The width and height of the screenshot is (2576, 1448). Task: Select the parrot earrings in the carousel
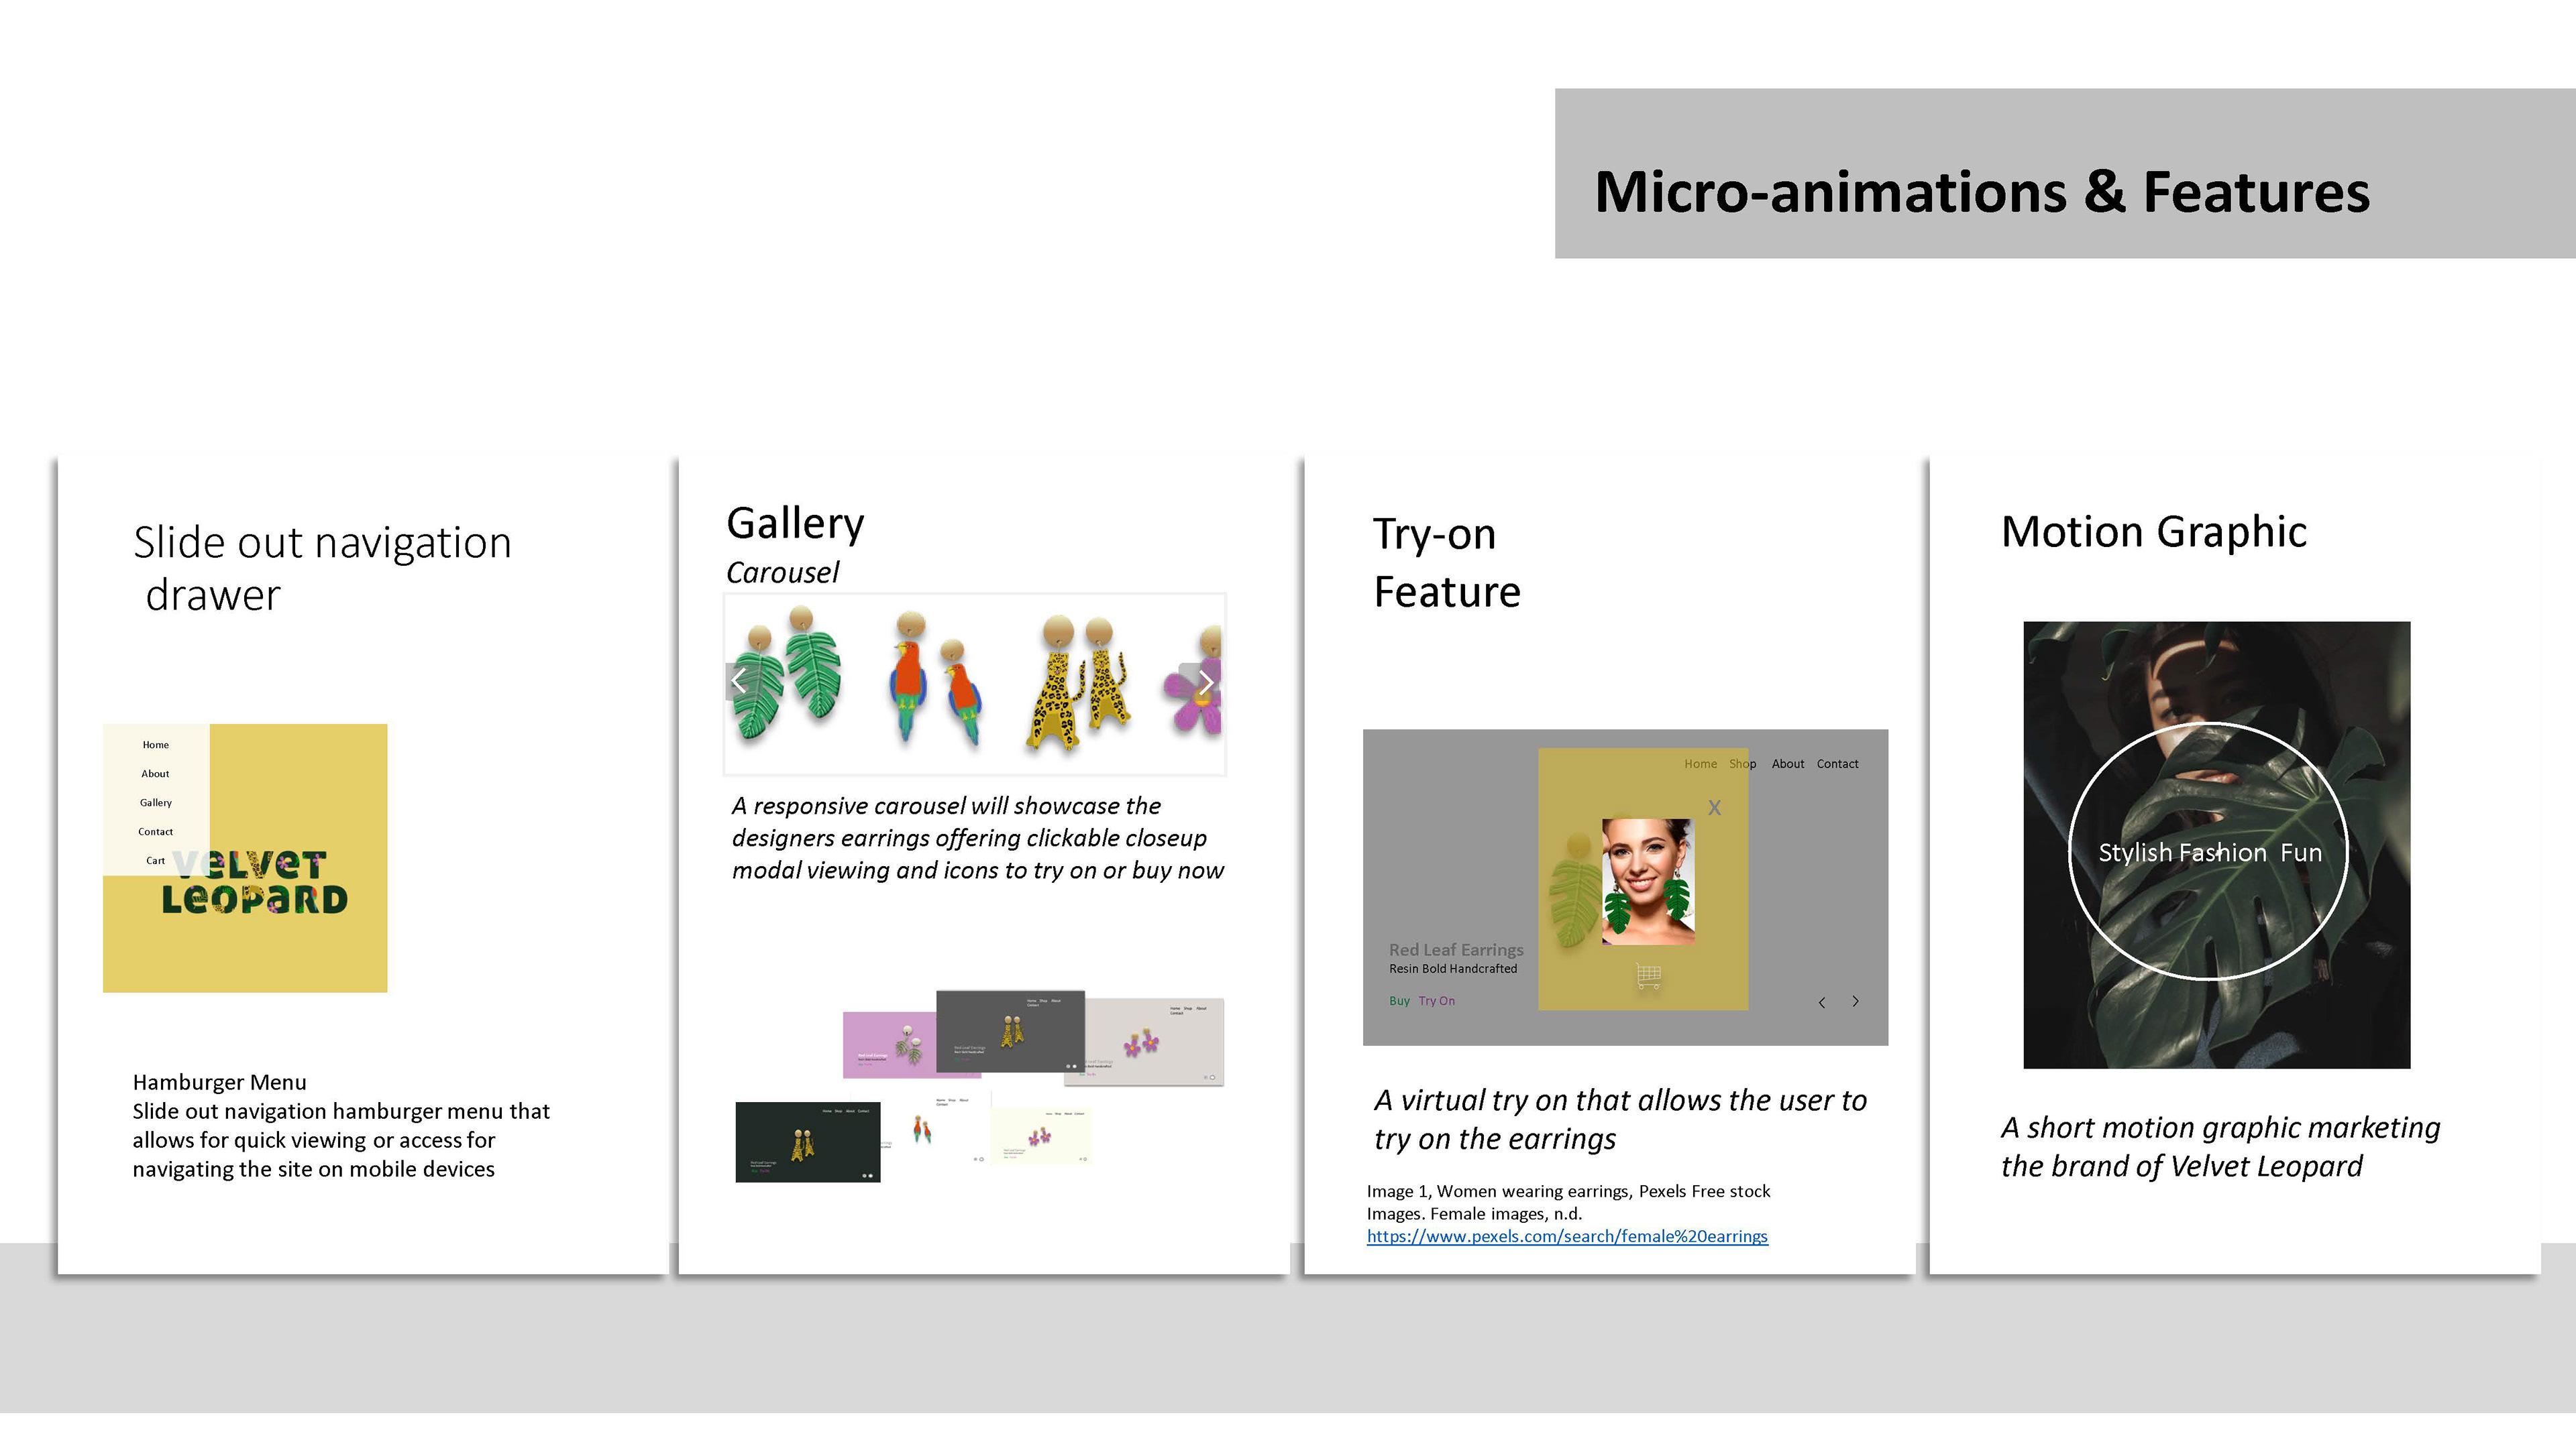click(935, 678)
